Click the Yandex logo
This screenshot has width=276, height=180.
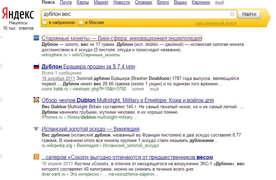[18, 13]
